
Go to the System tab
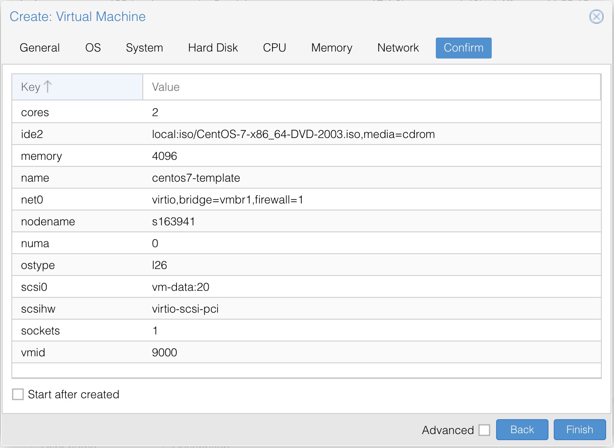145,48
